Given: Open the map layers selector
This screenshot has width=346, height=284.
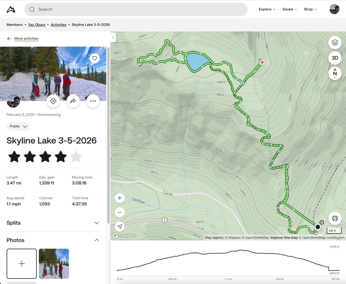Looking at the screenshot, I should [x=335, y=43].
